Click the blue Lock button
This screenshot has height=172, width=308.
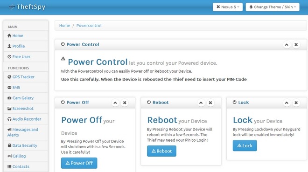coord(245,145)
